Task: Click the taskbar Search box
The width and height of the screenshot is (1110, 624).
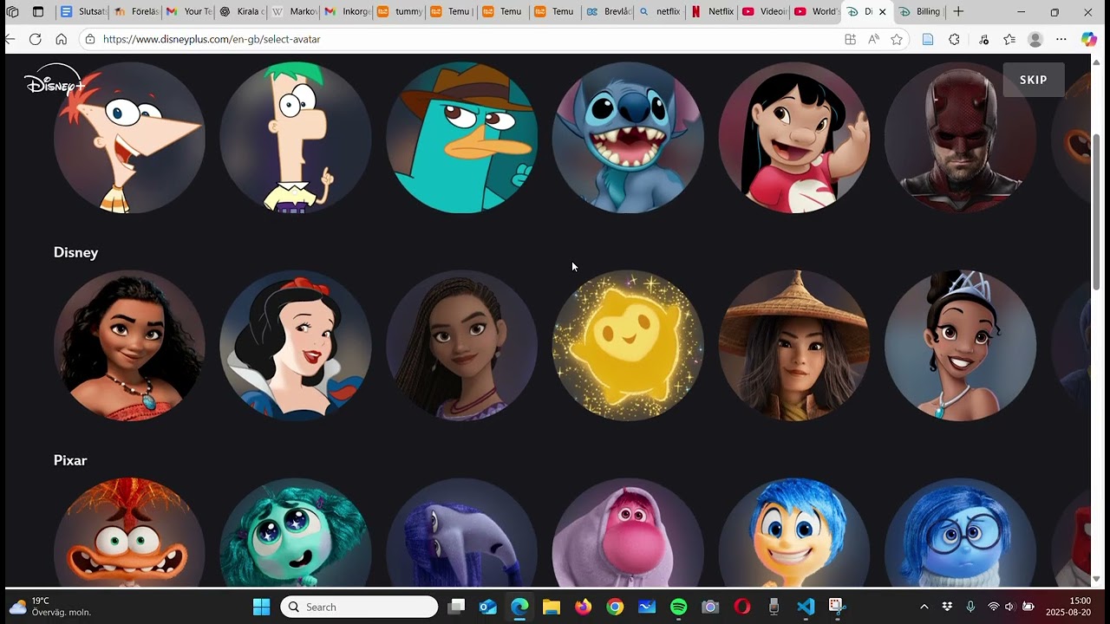Action: (359, 607)
